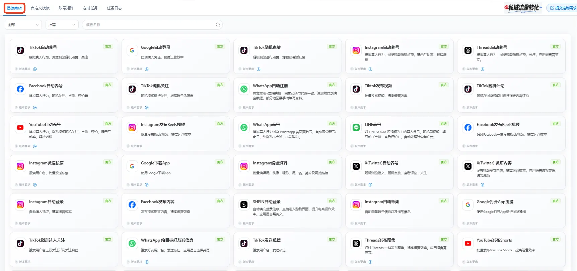Click the TikTok随机点赞 TikTok icon
The image size is (577, 271).
click(x=244, y=50)
